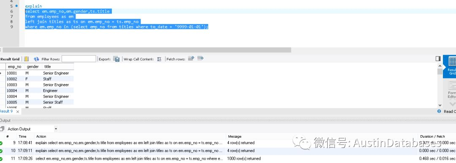Click the Message column header in output
The height and width of the screenshot is (163, 456).
click(234, 136)
